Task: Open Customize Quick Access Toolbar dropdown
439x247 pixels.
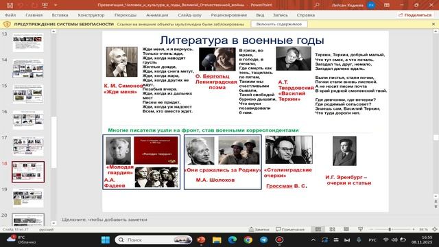Action: (56, 5)
